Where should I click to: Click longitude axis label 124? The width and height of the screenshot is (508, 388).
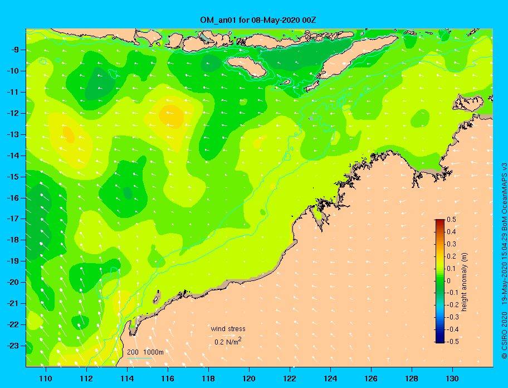tap(330, 379)
